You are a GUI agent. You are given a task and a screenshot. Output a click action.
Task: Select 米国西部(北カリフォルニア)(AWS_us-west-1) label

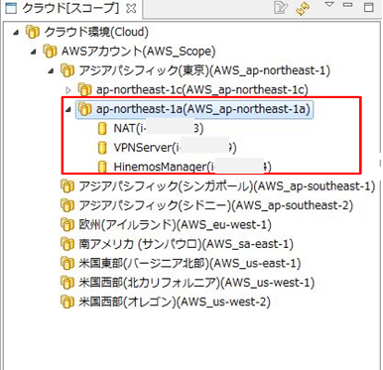[196, 283]
